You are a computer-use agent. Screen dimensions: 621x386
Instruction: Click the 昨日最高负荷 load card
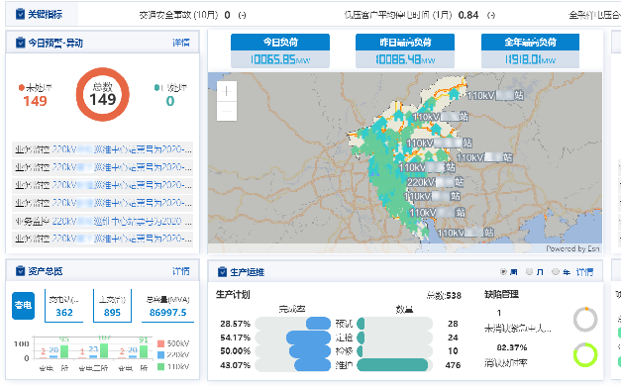(405, 50)
